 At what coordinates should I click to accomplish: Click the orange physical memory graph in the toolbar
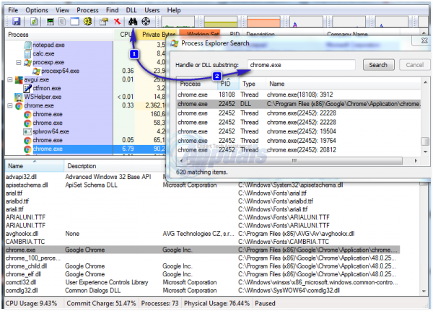pos(263,22)
